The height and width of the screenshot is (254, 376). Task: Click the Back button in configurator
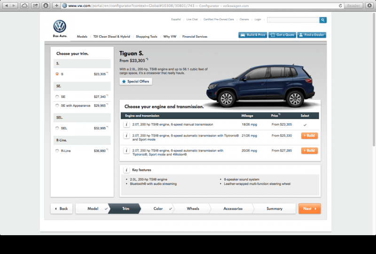click(x=62, y=209)
